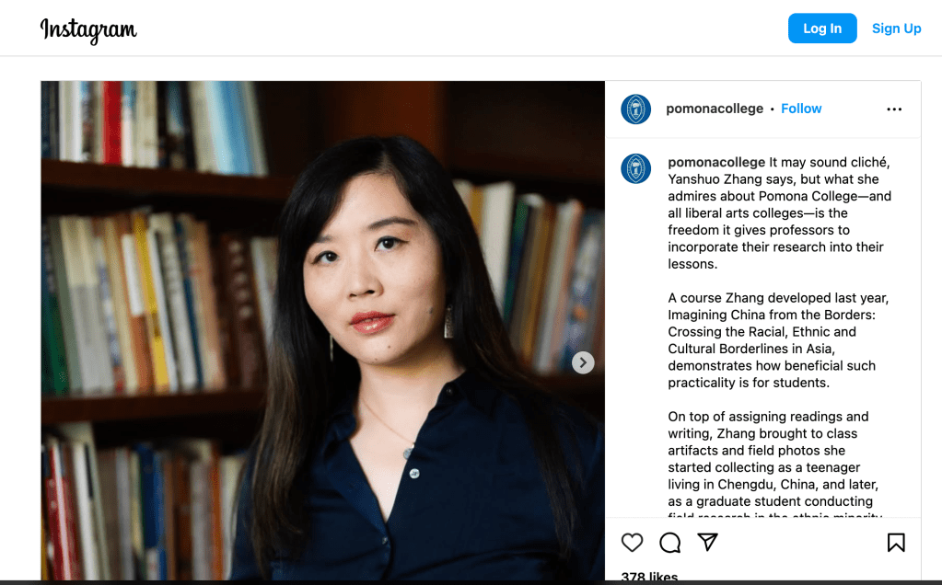The image size is (942, 585).
Task: Click the Log In button
Action: [x=822, y=29]
